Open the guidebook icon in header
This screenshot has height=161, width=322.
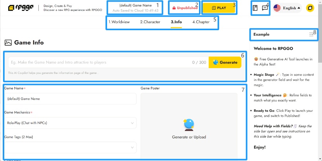click(256, 8)
